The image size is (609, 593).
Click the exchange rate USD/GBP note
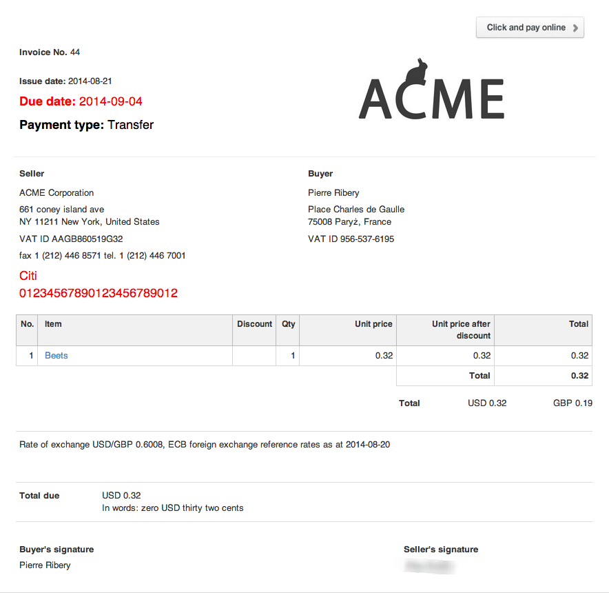[x=205, y=445]
